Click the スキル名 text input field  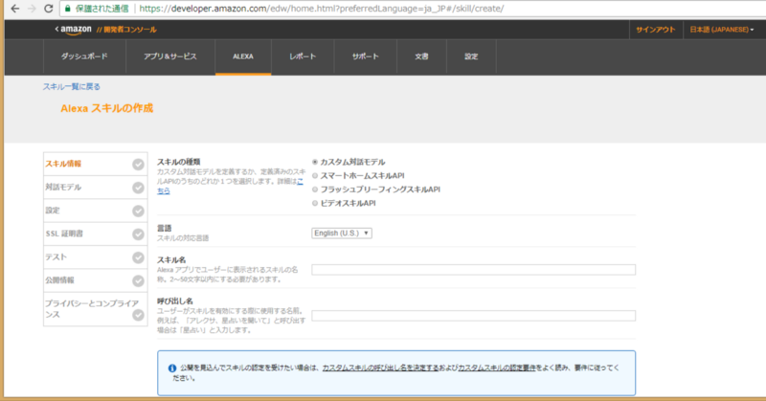point(473,270)
